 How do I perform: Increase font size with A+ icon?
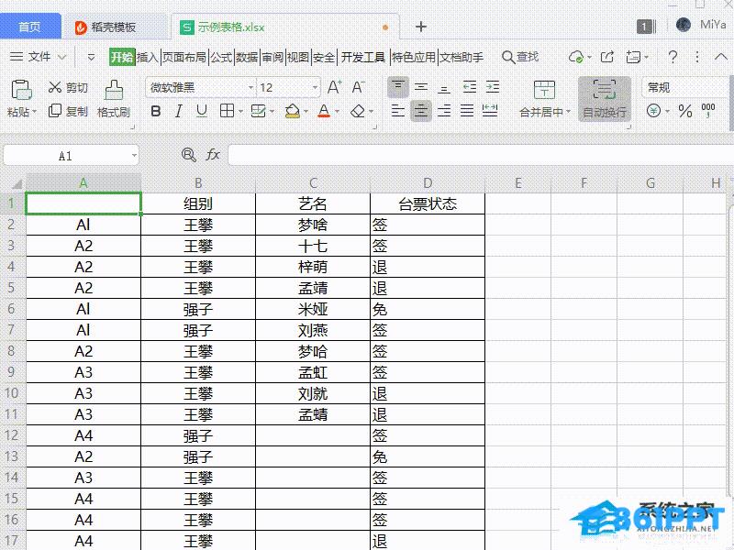tap(334, 87)
